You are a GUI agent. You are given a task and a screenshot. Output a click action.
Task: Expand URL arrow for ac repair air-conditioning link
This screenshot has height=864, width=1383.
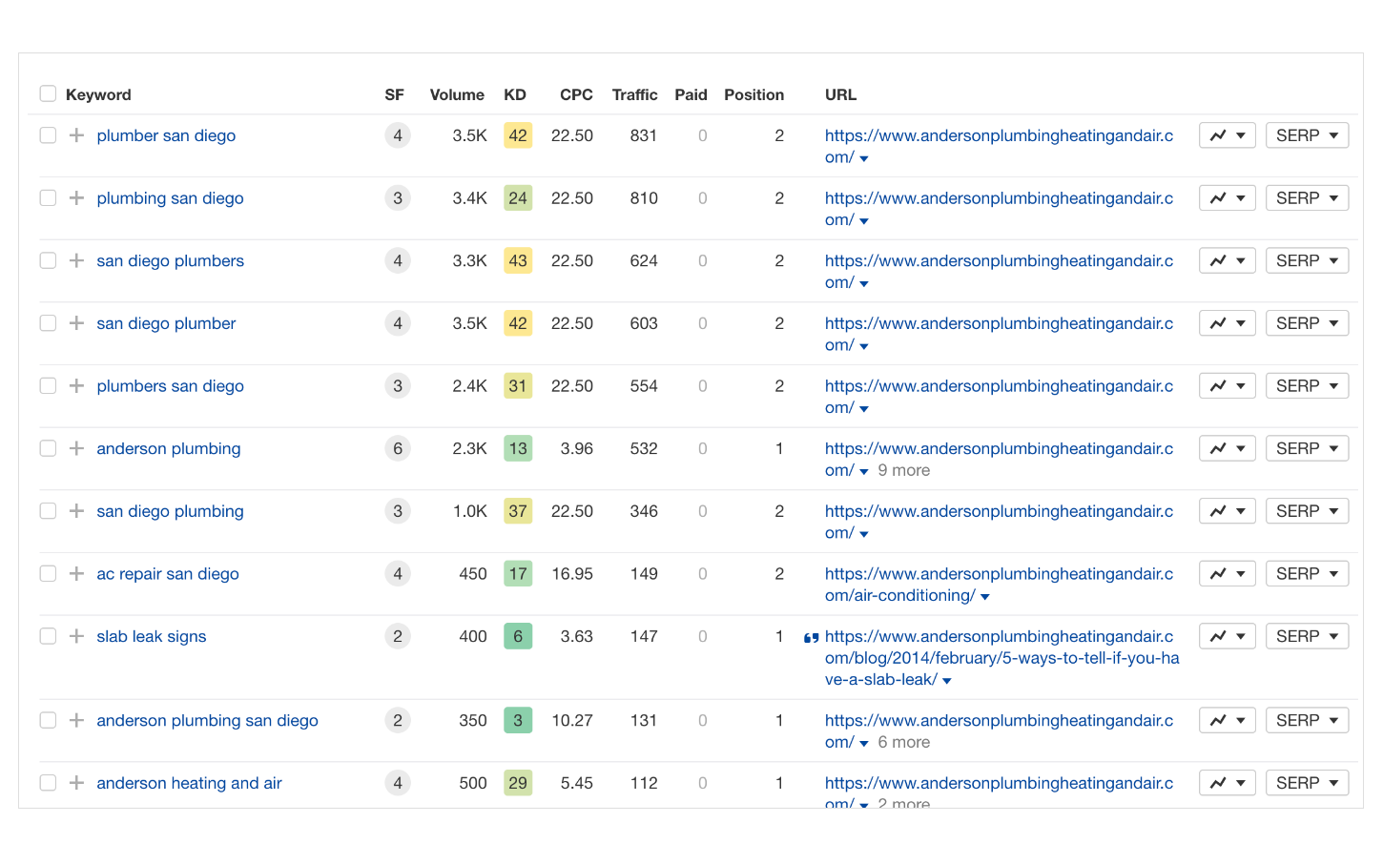click(985, 597)
